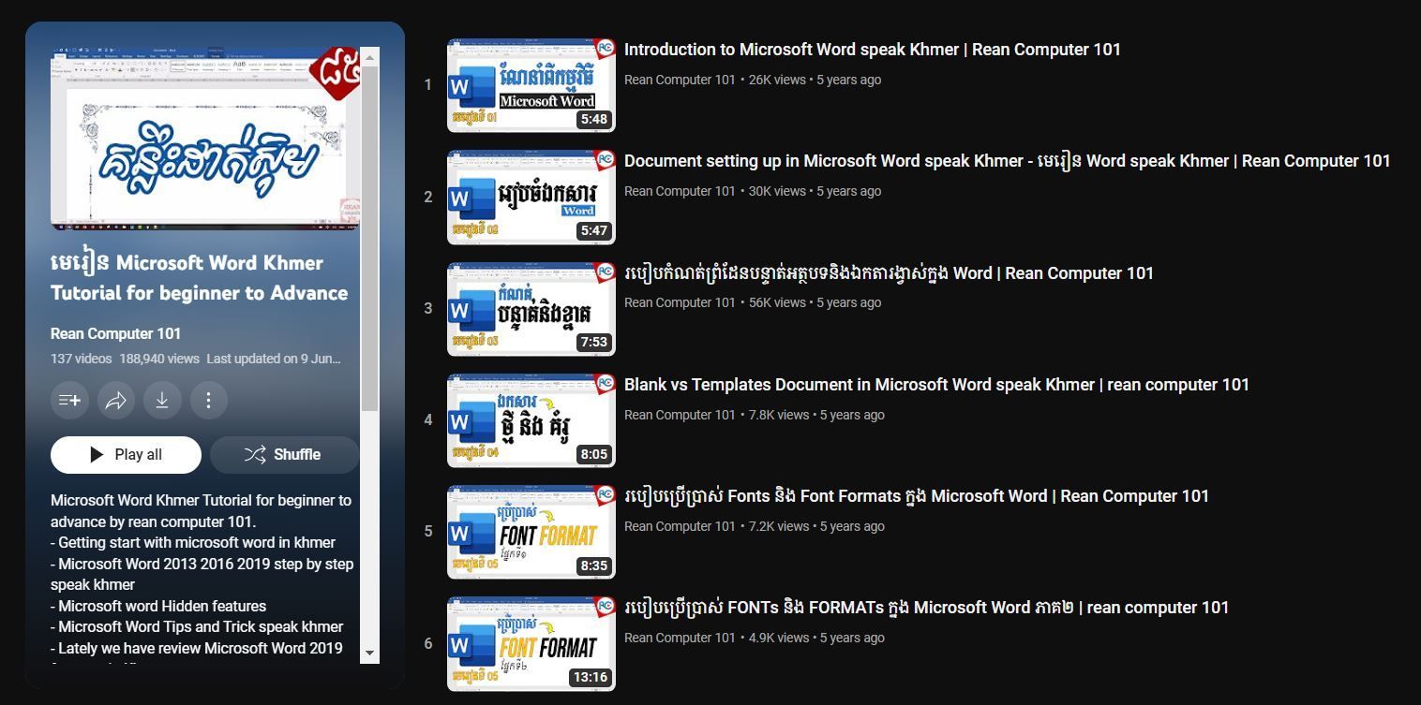
Task: Open the 13:16 Font Format part two thumbnail
Action: [x=531, y=644]
